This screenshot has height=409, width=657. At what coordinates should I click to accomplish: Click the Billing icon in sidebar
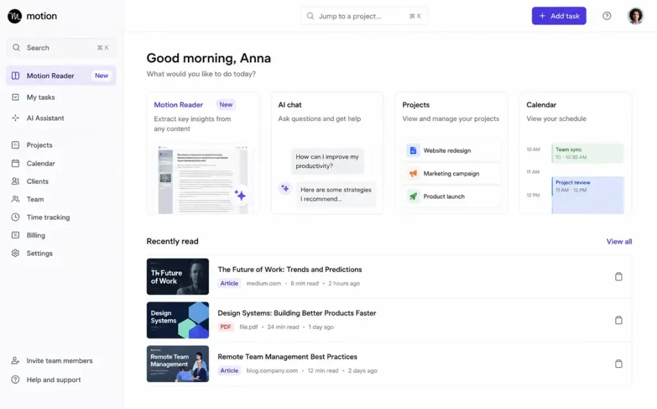pyautogui.click(x=15, y=235)
